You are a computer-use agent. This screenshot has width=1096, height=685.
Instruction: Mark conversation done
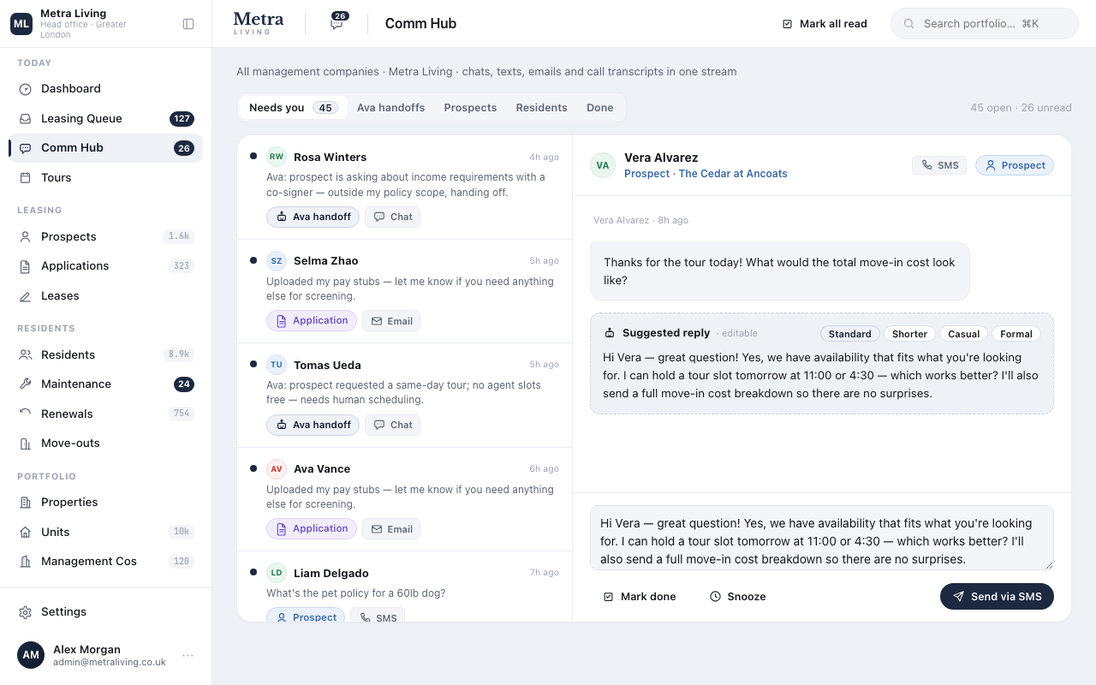tap(640, 597)
